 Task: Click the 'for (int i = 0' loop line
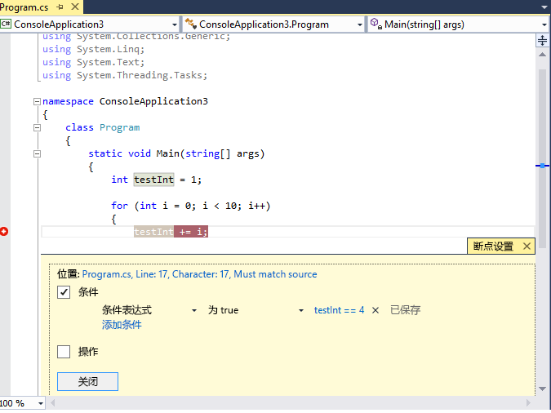(191, 206)
